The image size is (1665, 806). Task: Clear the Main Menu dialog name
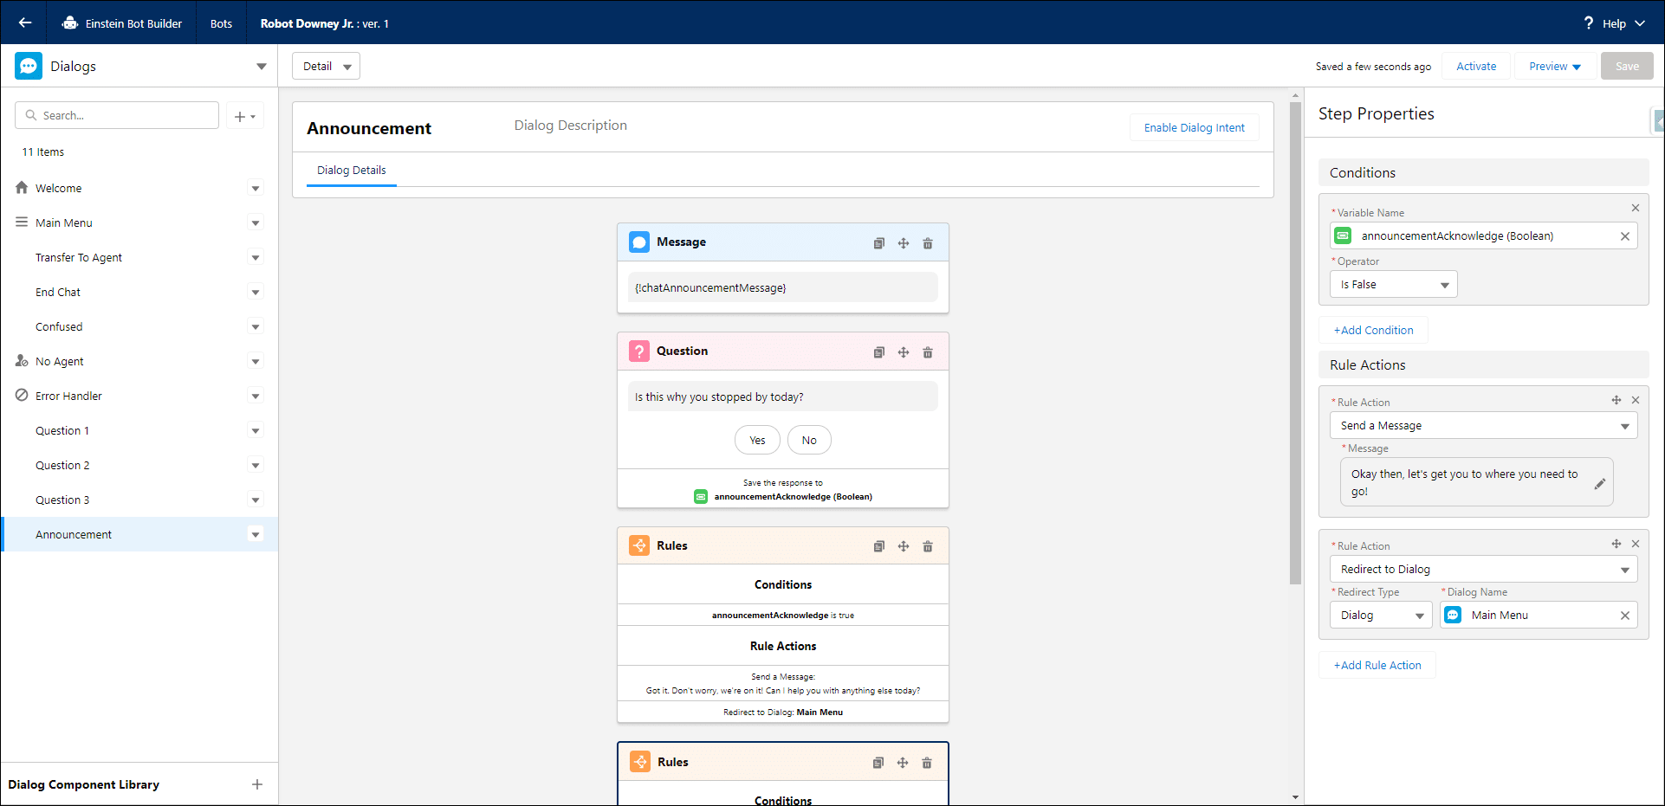tap(1625, 616)
